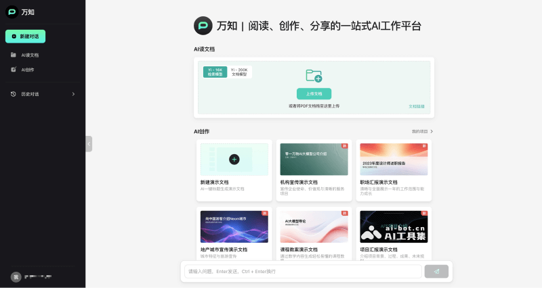542x288 pixels.
Task: Open 我的项目 with the arrow
Action: tap(422, 131)
